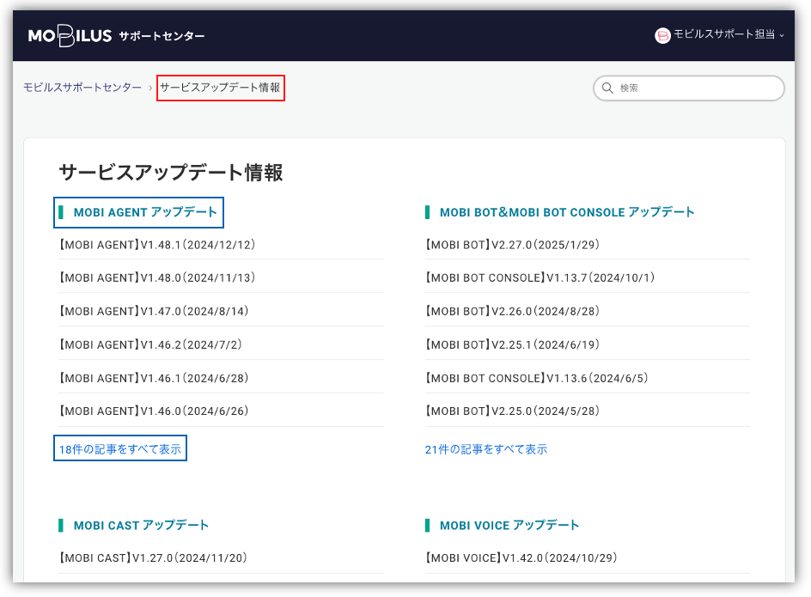Open article MOBI BOT V2.26.0 (2024/8/28)
Screen dimensions: 811x597
[512, 311]
